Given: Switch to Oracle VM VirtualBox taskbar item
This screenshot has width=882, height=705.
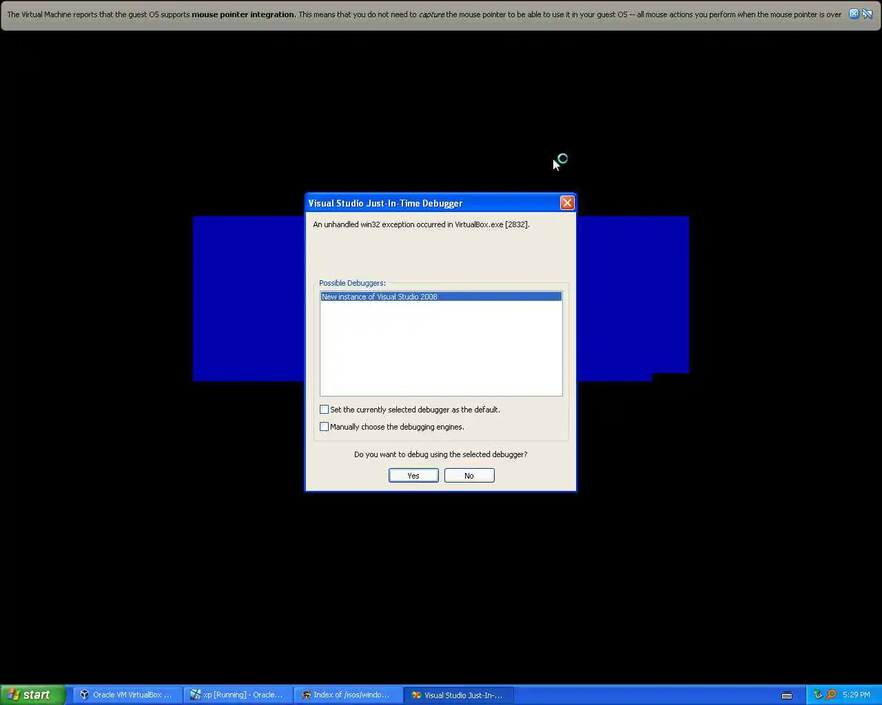Looking at the screenshot, I should pos(127,695).
